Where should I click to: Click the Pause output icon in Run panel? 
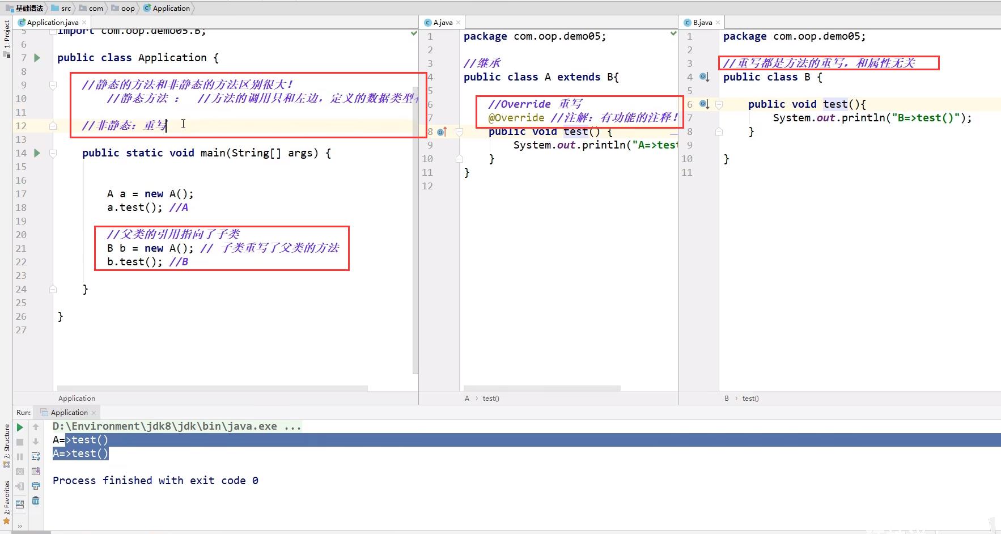point(20,457)
